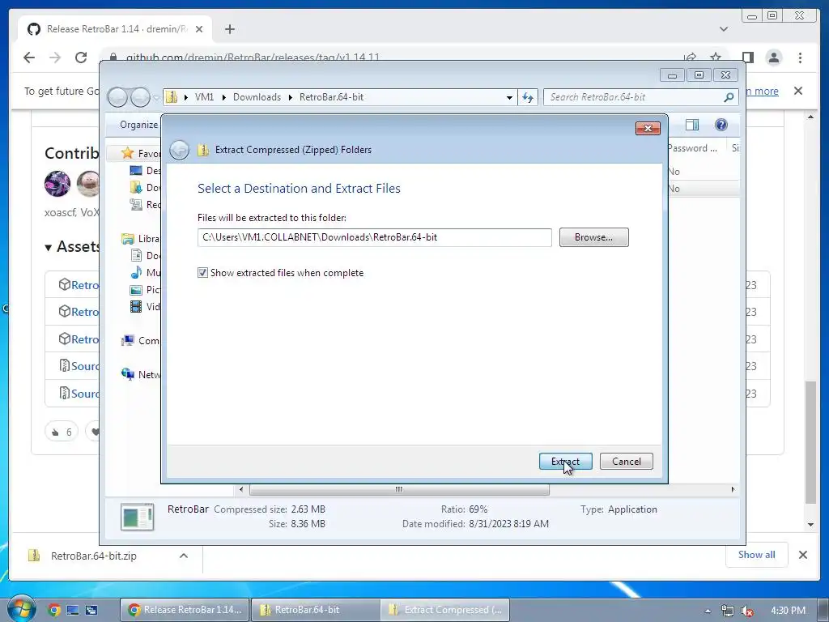The width and height of the screenshot is (829, 622).
Task: Select Documents library icon in navigation pane
Action: click(136, 255)
